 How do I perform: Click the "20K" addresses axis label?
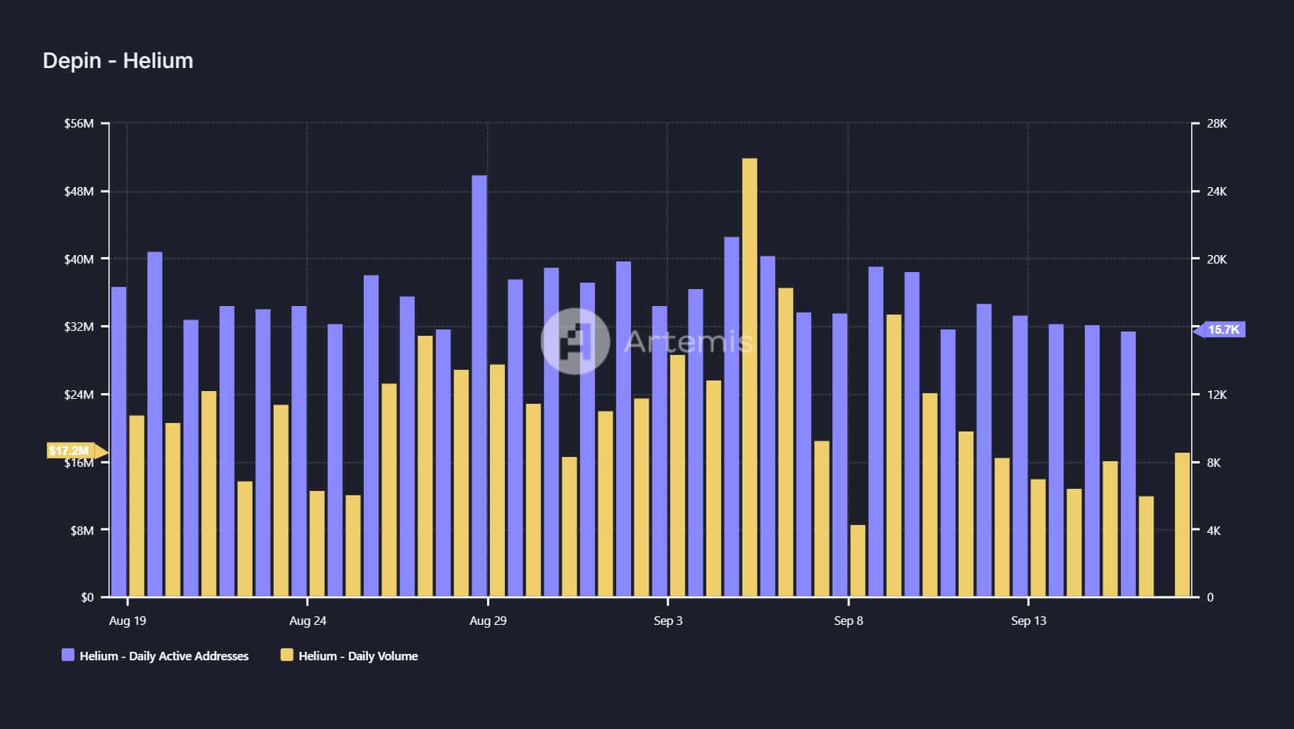[x=1217, y=259]
